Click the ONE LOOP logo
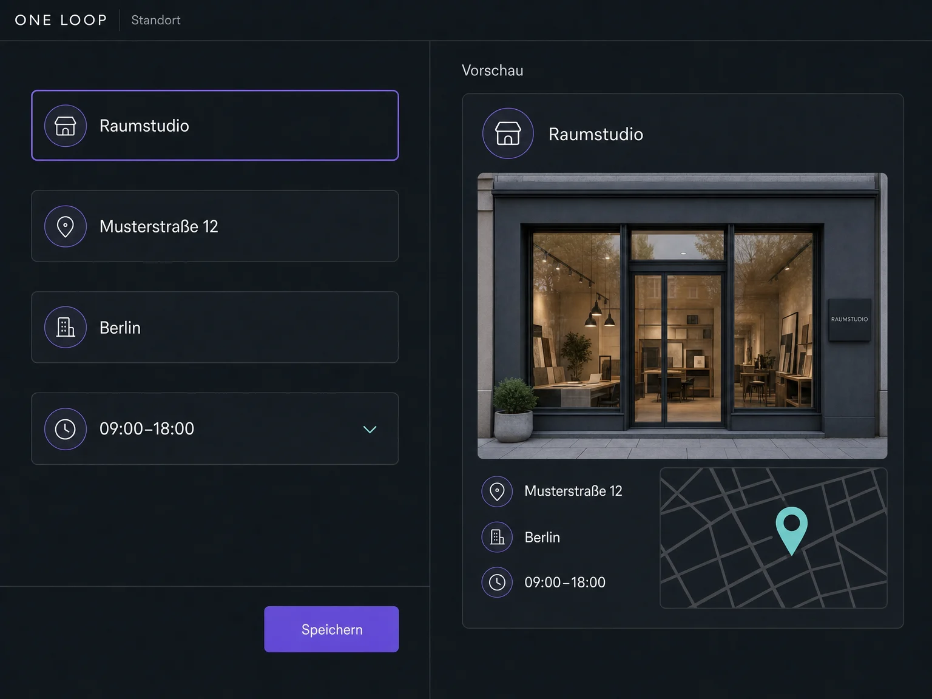 coord(61,20)
